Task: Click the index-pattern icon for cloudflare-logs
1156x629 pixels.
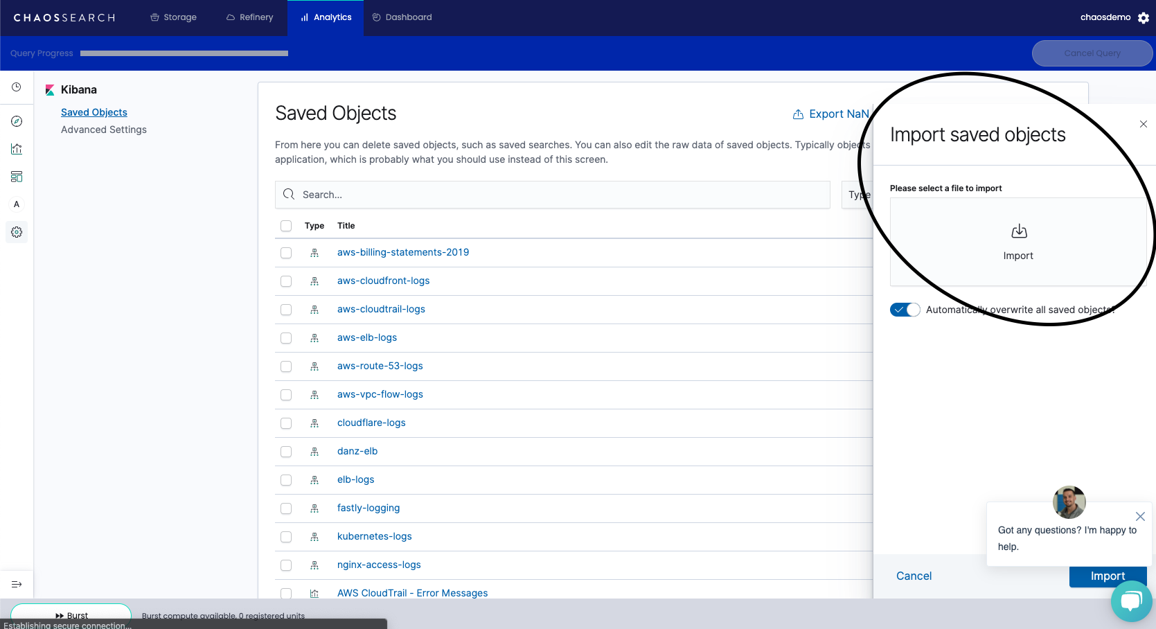Action: coord(314,423)
